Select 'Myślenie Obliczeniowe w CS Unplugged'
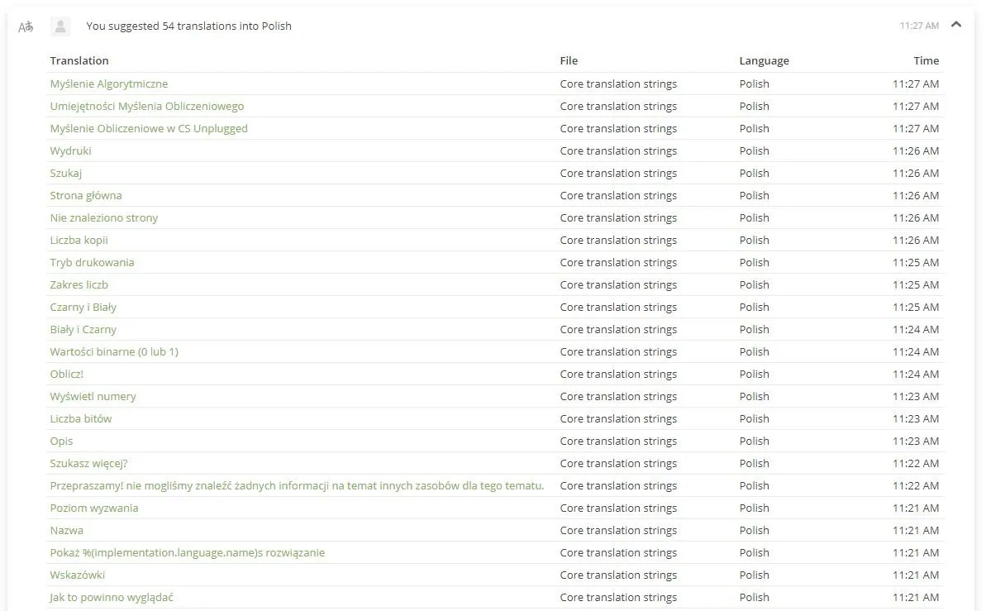The image size is (991, 611). click(149, 128)
